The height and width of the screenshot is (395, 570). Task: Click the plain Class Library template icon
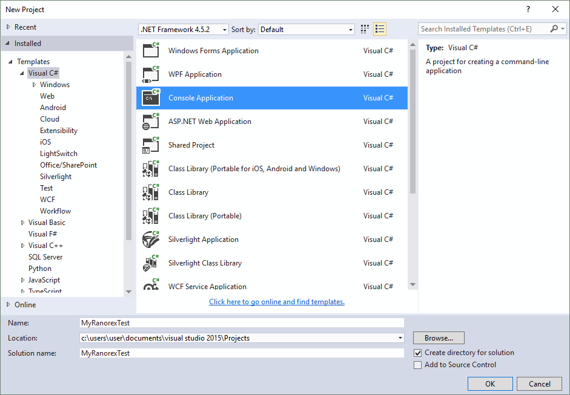pyautogui.click(x=151, y=192)
